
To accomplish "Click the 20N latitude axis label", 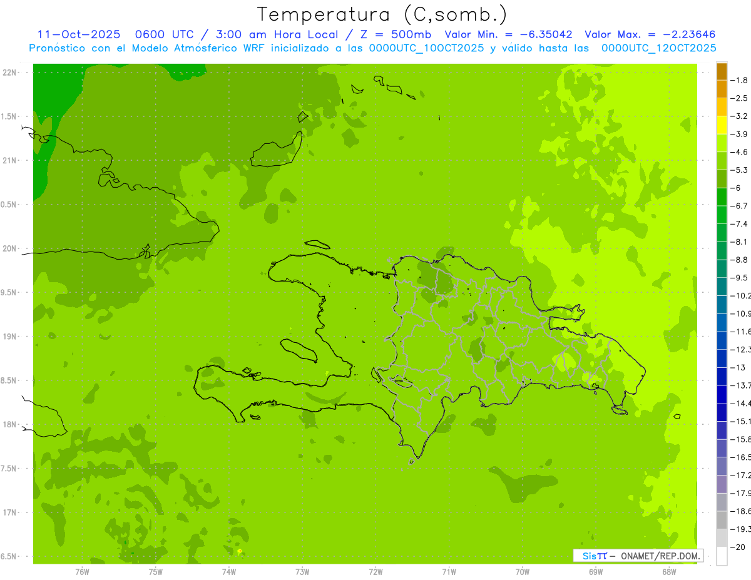I will tap(9, 248).
